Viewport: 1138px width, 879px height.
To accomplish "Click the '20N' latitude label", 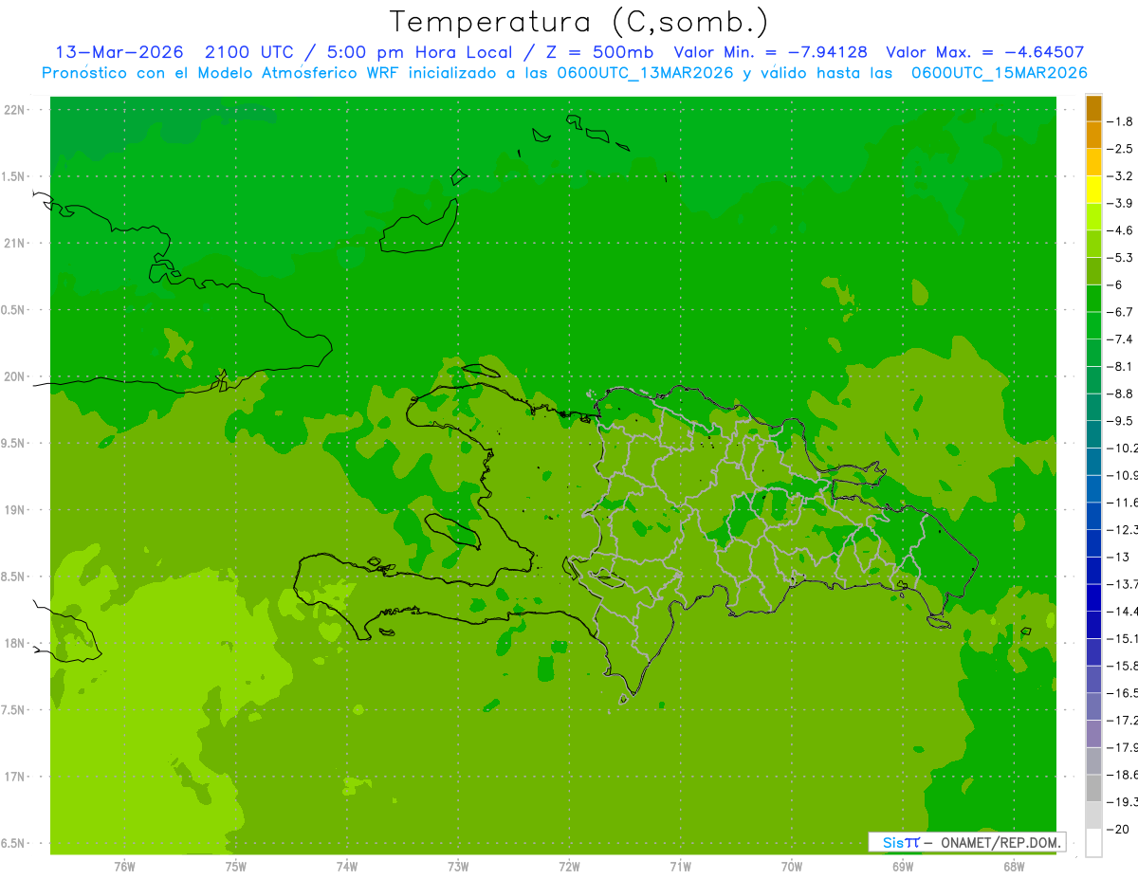I will (x=15, y=376).
